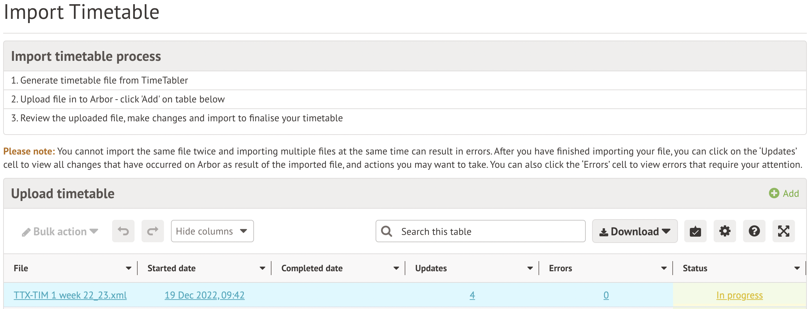Click the magnifying glass search icon
810x309 pixels.
[x=386, y=231]
